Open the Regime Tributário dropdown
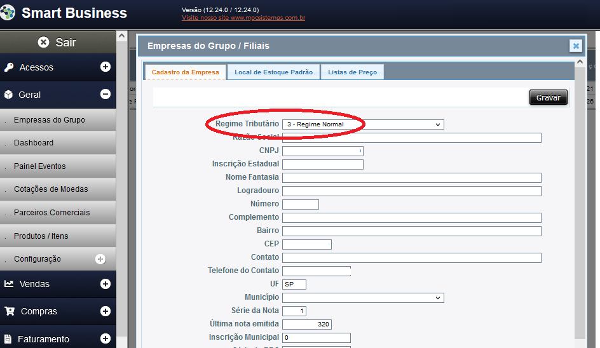 click(x=363, y=124)
